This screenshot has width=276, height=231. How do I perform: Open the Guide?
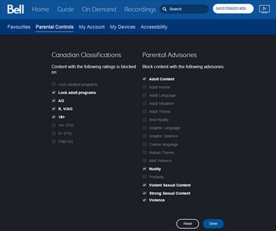[x=65, y=9]
